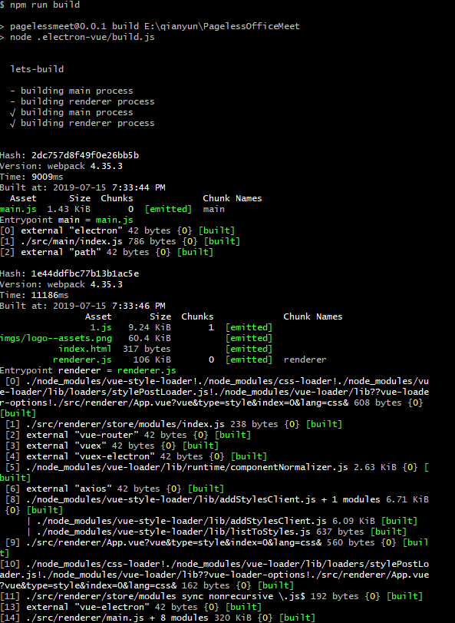Click "renderer.js" in asset table row

[x=83, y=360]
